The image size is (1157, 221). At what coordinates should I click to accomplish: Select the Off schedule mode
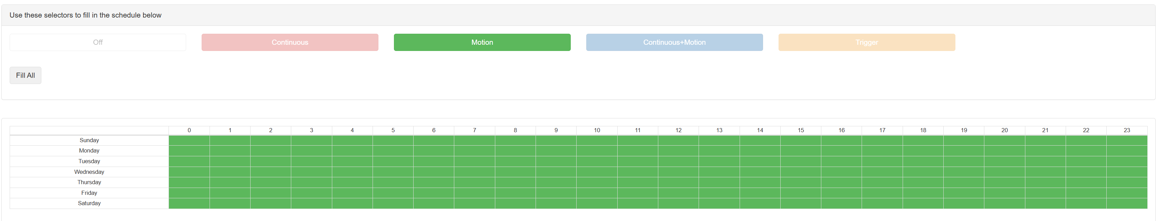[98, 42]
